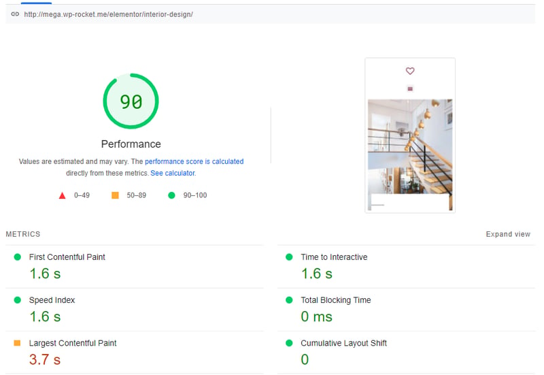Expand the metrics view
The image size is (544, 375).
coord(508,234)
